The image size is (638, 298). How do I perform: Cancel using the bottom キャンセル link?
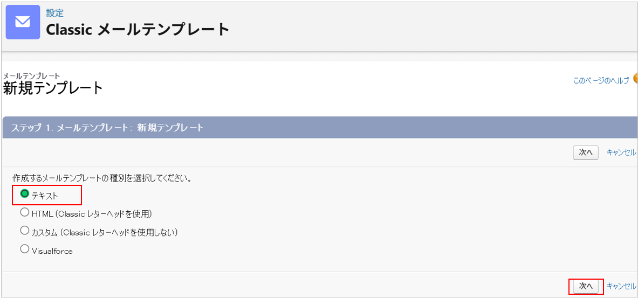pos(621,286)
